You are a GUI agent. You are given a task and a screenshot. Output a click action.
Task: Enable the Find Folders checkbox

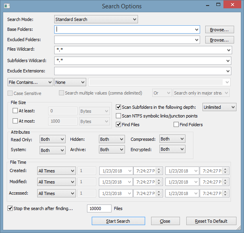[x=176, y=125]
